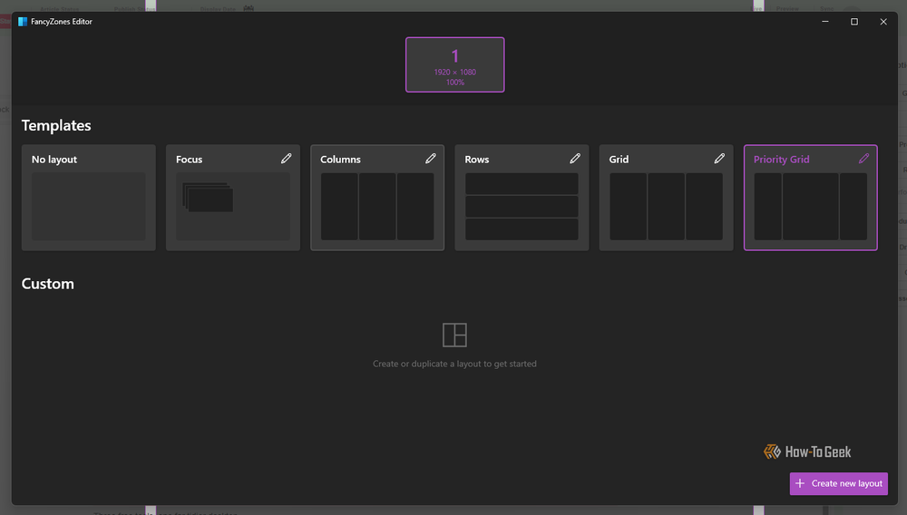This screenshot has width=907, height=515.
Task: Apply the Columns layout preview
Action: pyautogui.click(x=377, y=206)
